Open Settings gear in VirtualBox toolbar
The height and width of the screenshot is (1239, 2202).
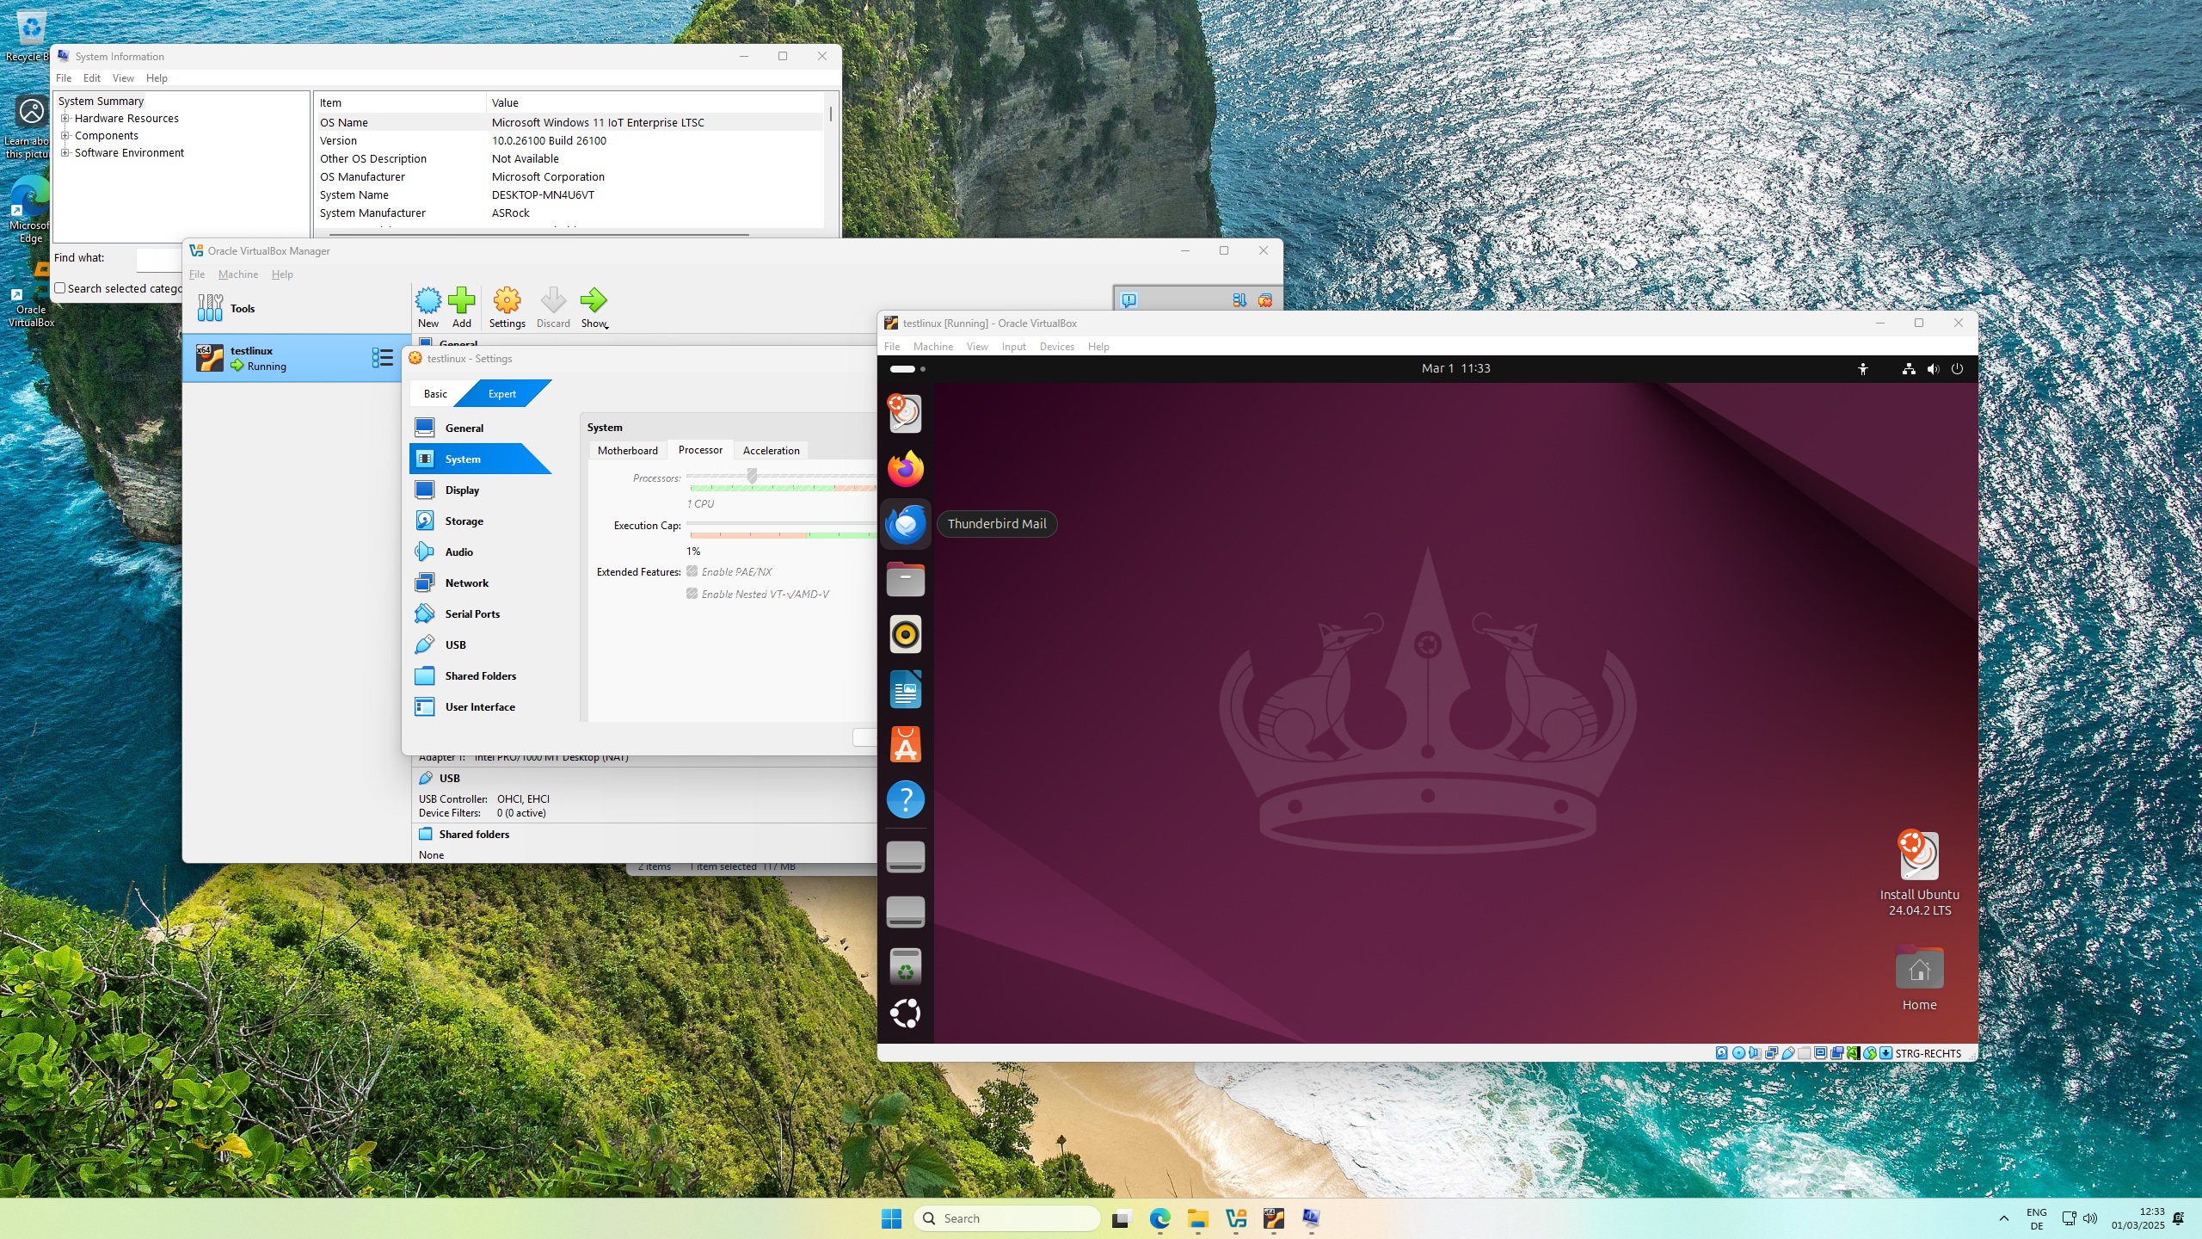(507, 301)
